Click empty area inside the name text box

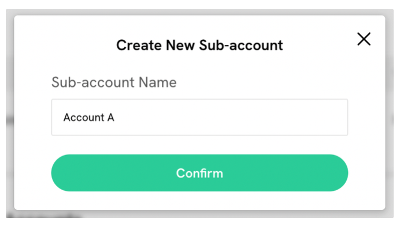(229, 118)
